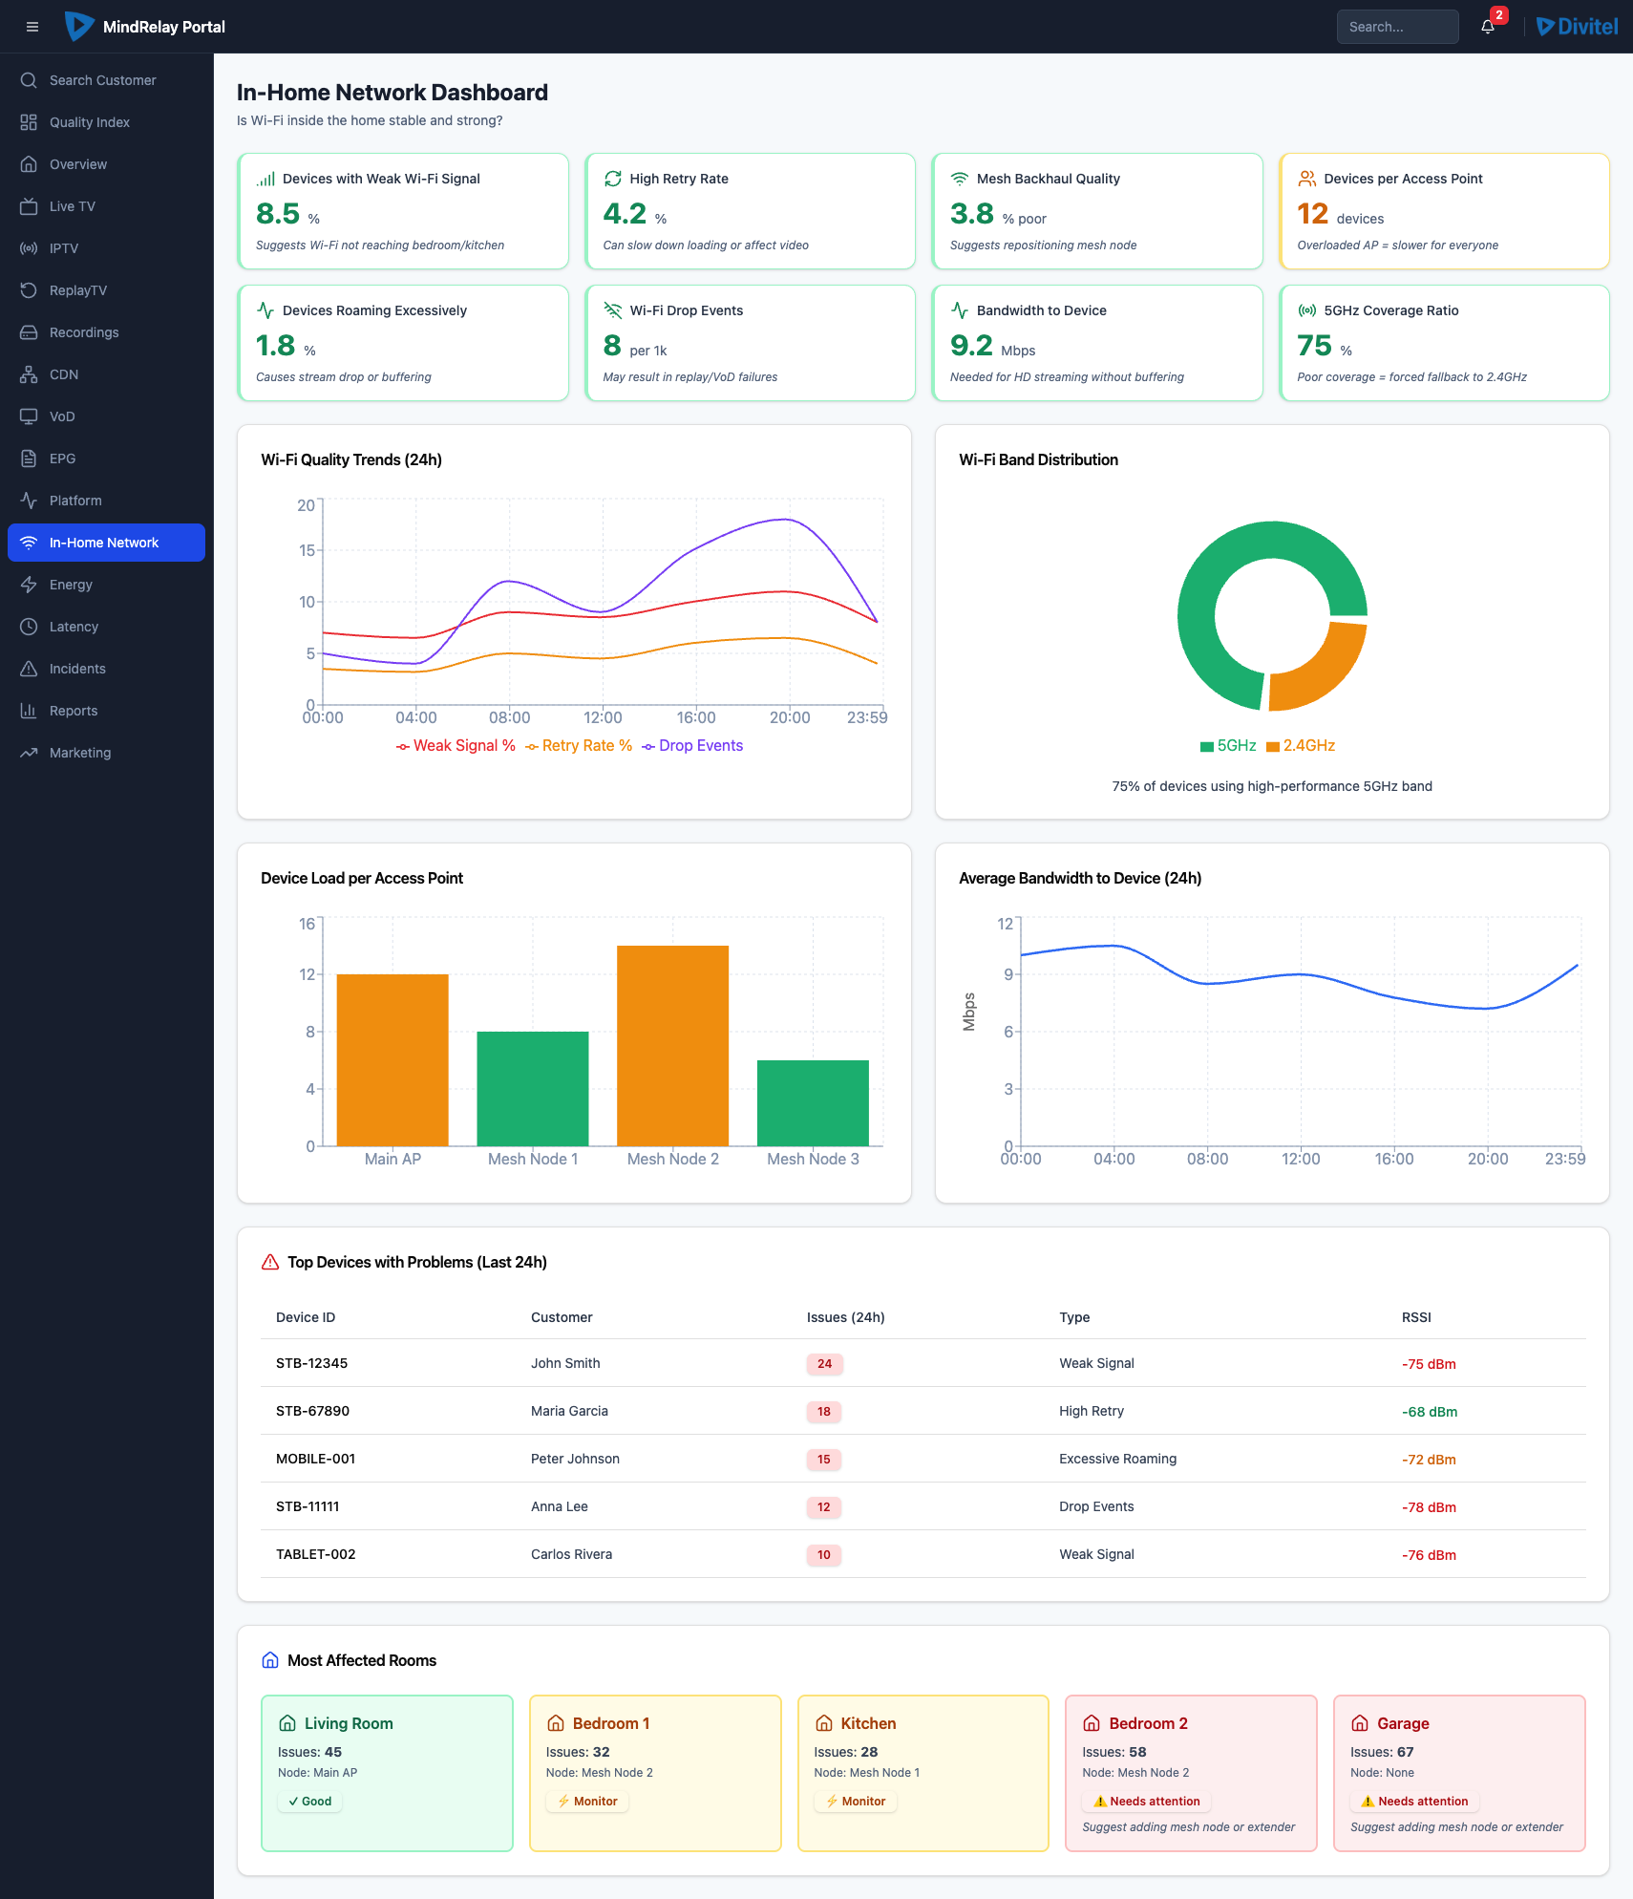Click the Devices per Access Point card
1633x1899 pixels.
coord(1444,211)
